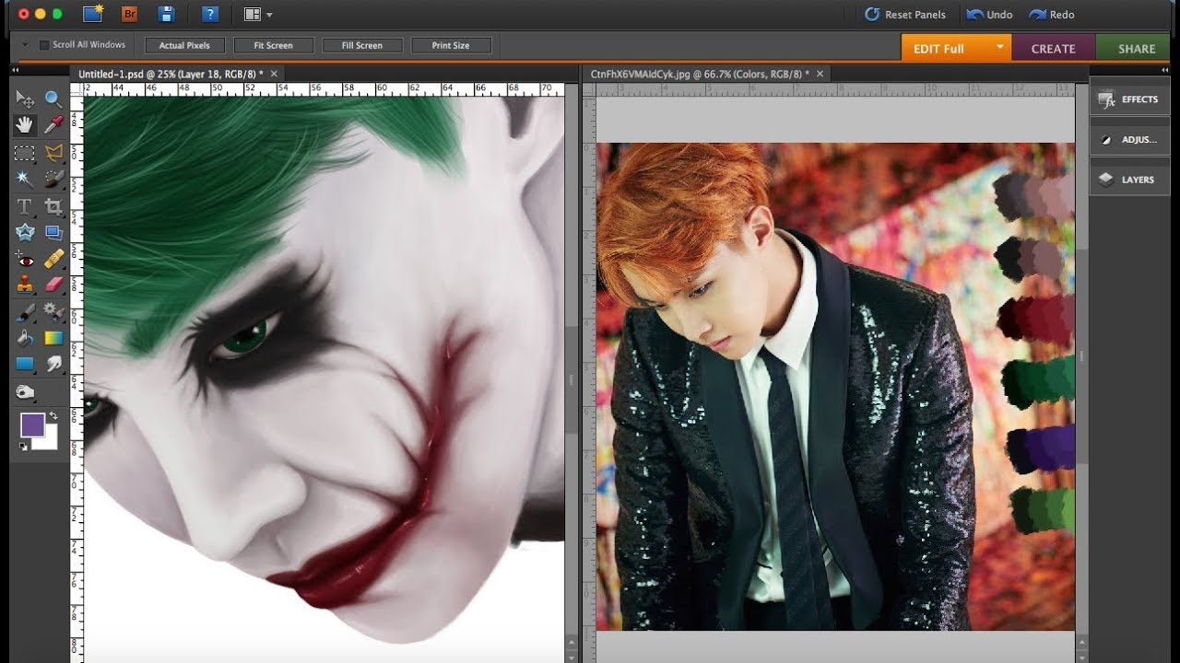
Task: Select the Move tool
Action: coord(25,99)
